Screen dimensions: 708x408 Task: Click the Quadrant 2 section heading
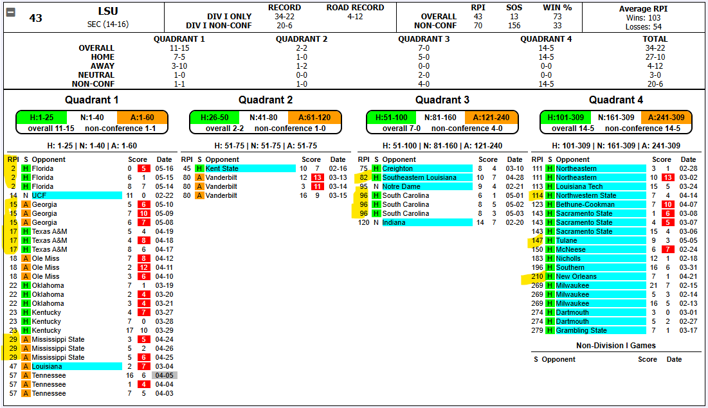[x=266, y=100]
